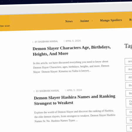This screenshot has height=132, width=132.
Task: Click April 5, 2024 date on Hashira article
Action: (x=74, y=90)
